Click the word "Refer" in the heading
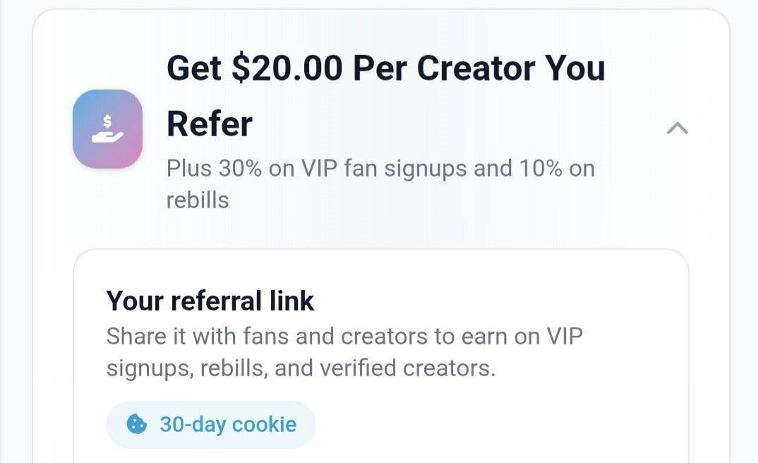 click(209, 124)
